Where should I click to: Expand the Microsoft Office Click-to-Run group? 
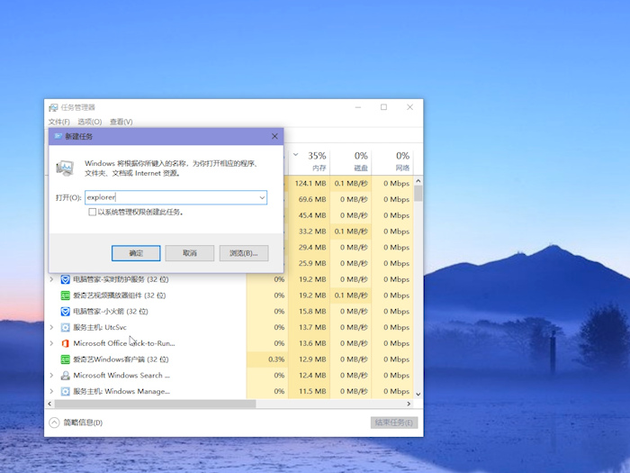[x=51, y=343]
